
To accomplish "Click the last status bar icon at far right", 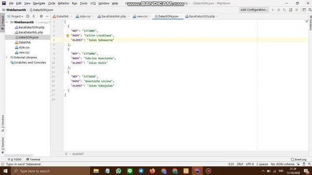I will click(310, 164).
